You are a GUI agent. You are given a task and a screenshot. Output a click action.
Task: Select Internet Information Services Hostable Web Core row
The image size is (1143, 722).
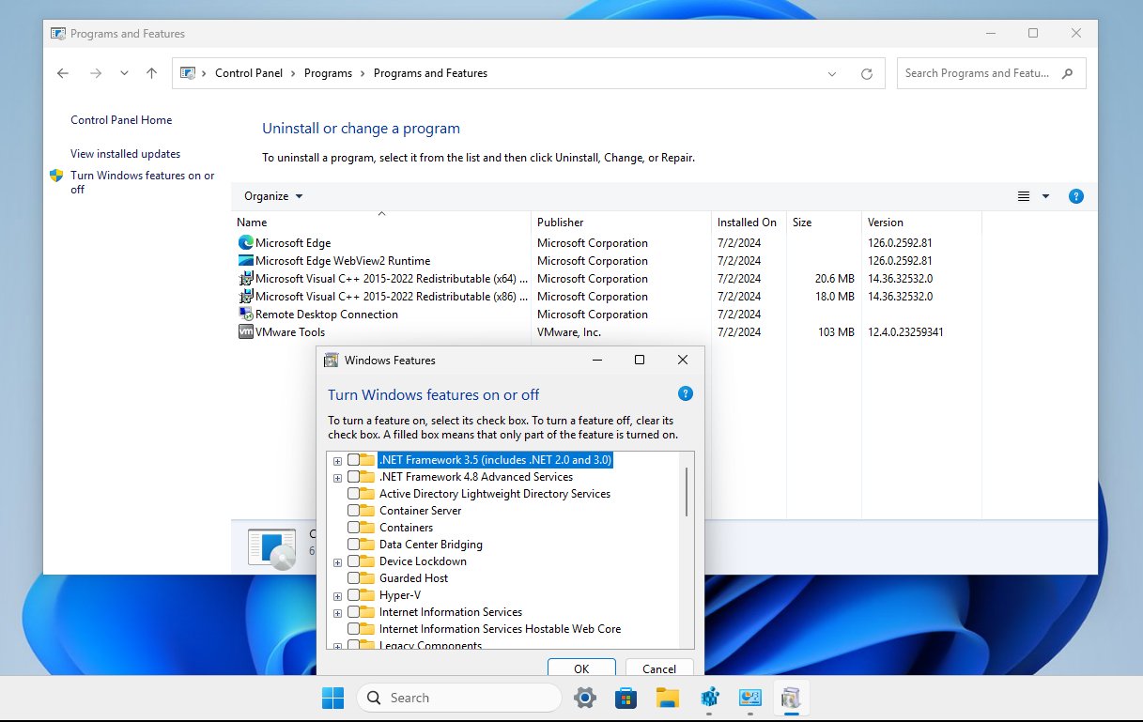click(500, 629)
